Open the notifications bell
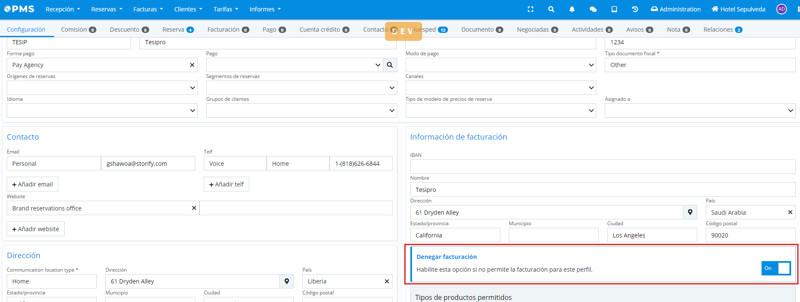The width and height of the screenshot is (800, 302). [572, 9]
